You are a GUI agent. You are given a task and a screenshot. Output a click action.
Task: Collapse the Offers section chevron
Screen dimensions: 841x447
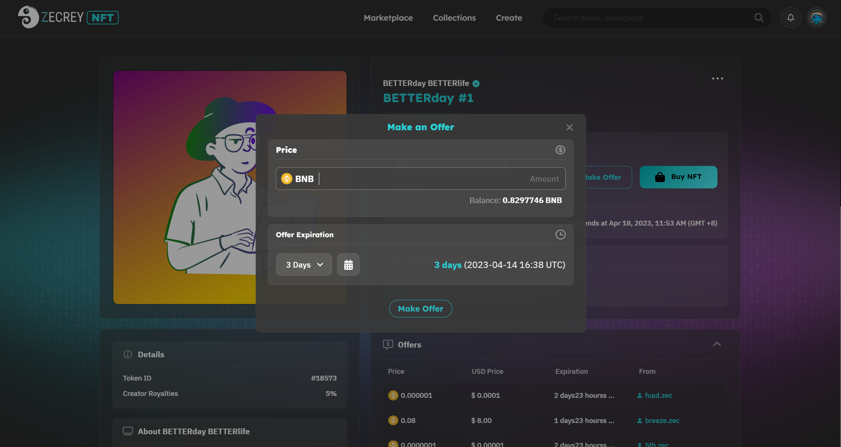[x=717, y=344]
